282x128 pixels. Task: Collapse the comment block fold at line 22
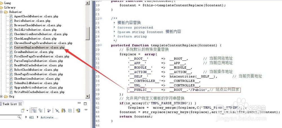click(101, 18)
